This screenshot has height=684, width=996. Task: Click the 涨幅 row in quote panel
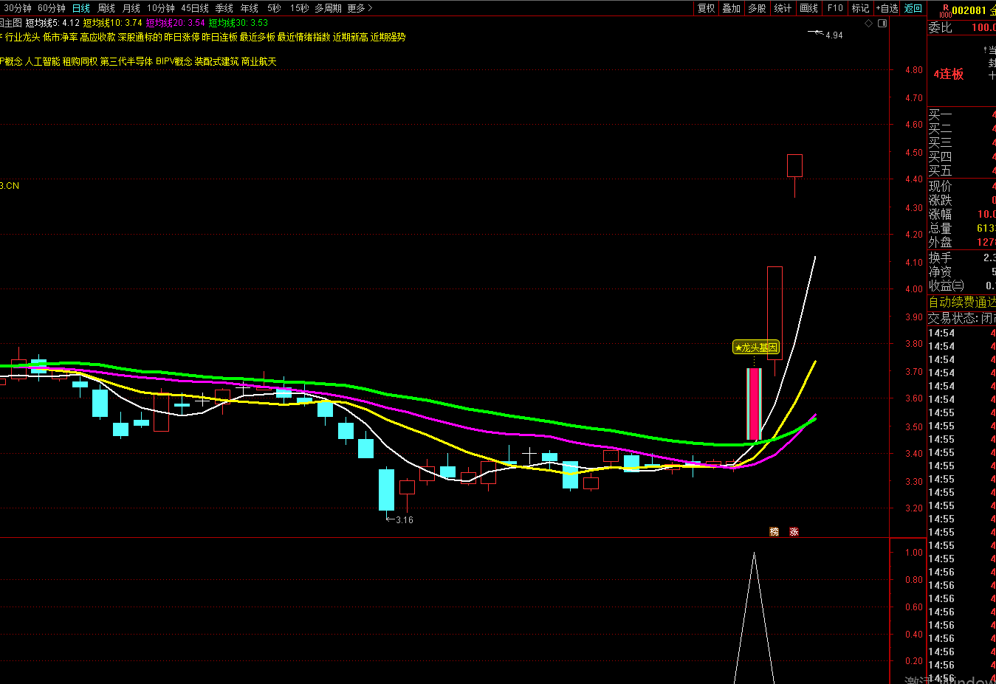961,215
